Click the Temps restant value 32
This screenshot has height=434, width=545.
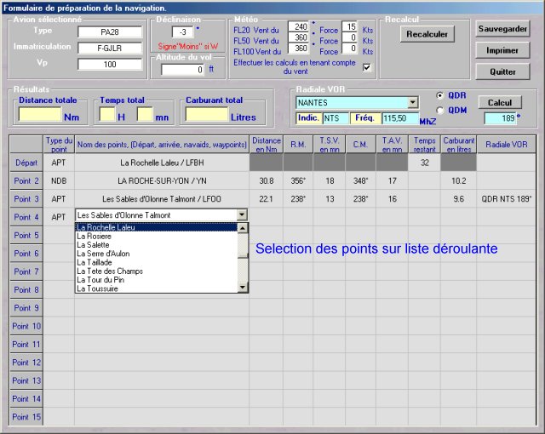tap(424, 163)
